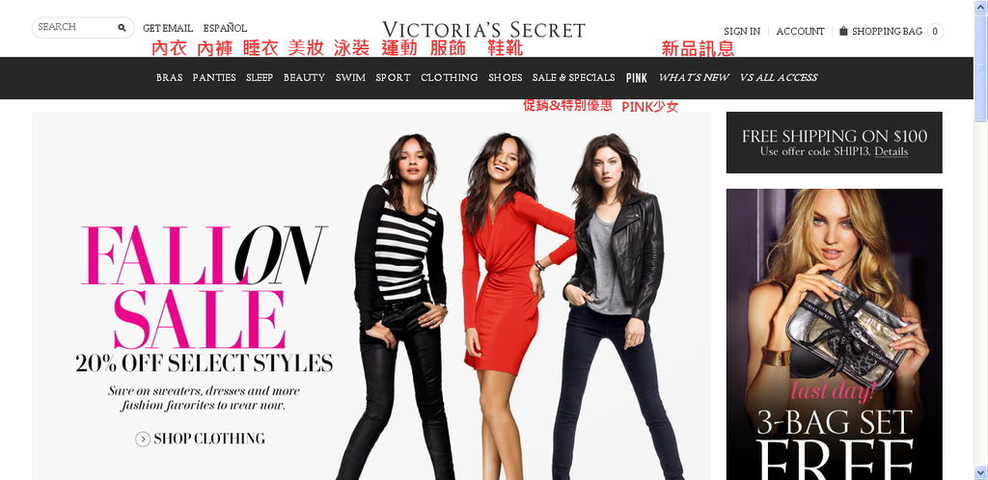
Task: Switch site language to Español
Action: point(225,28)
